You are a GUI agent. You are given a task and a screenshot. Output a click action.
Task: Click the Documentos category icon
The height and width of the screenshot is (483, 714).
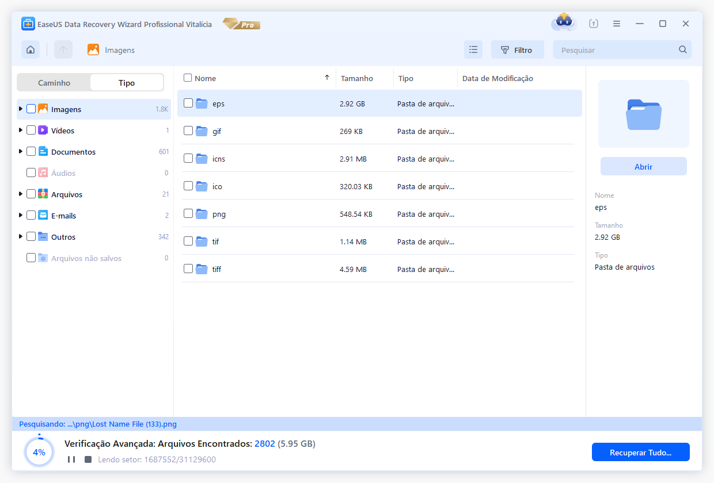point(43,152)
